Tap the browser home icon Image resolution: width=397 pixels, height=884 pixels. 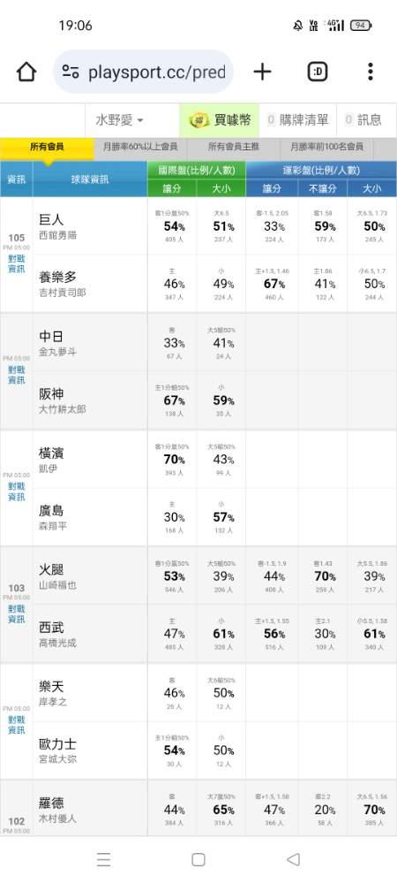point(26,72)
